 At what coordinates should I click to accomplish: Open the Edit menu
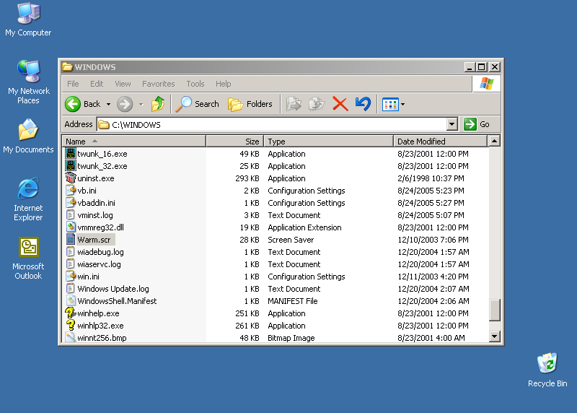(97, 84)
